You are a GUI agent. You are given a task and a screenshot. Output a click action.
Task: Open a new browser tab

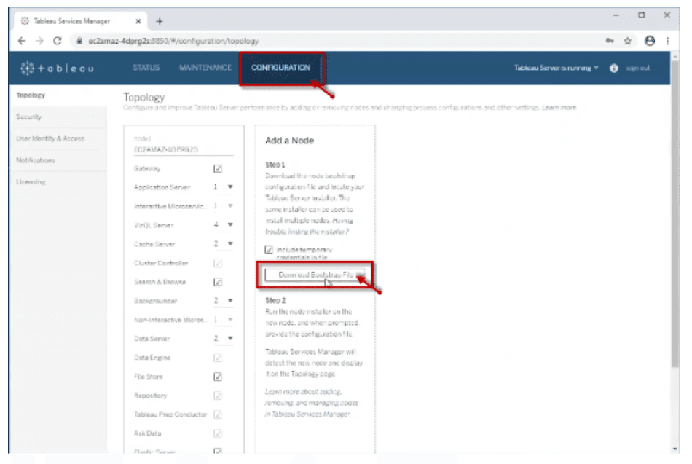click(x=160, y=20)
